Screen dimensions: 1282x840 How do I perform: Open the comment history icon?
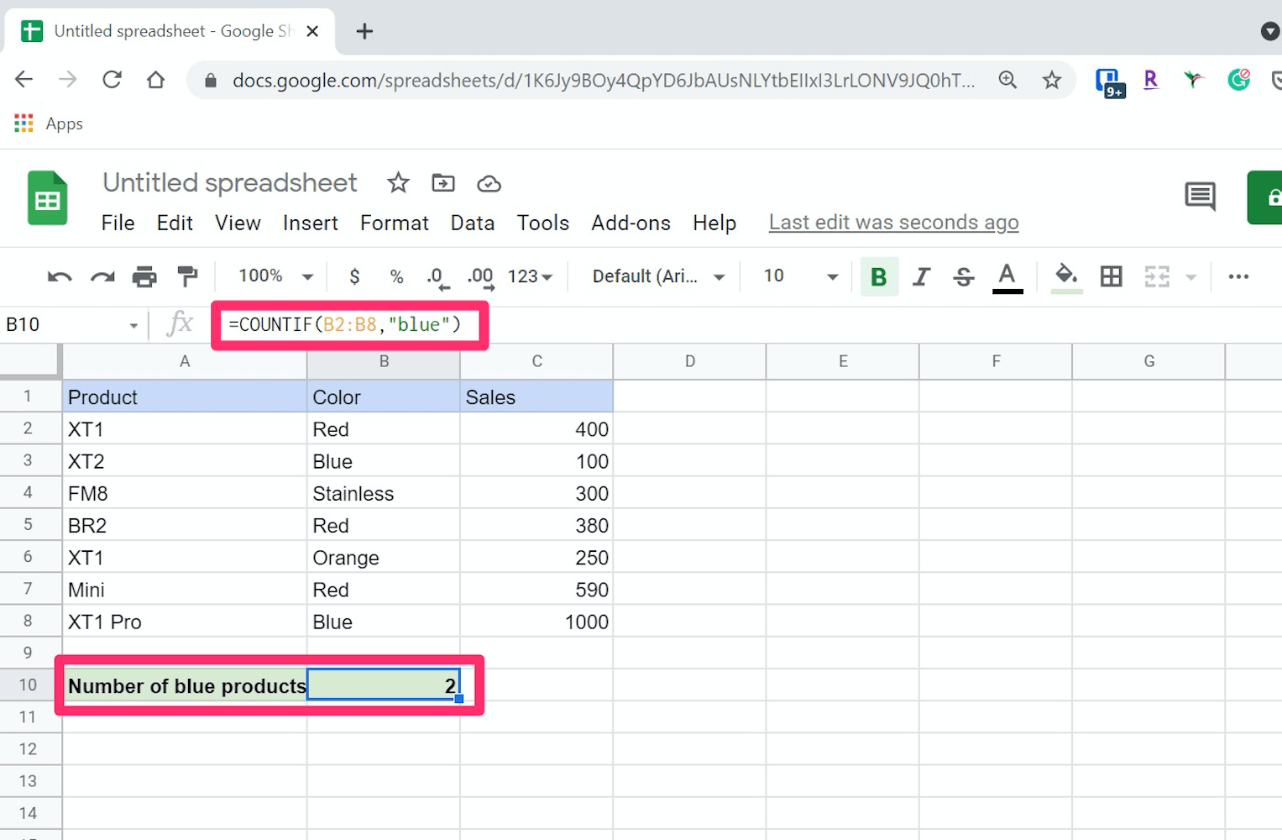click(1200, 197)
